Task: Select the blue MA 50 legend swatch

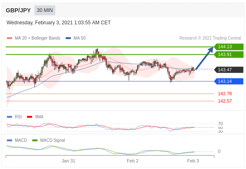Action: [68, 38]
